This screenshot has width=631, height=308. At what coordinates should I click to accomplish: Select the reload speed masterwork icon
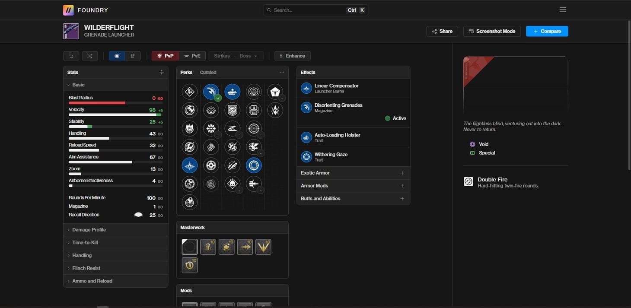click(x=189, y=265)
